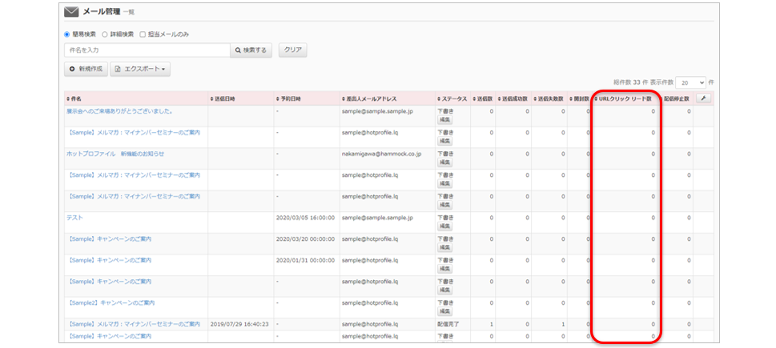Sort by URLクリック リード数 column

pyautogui.click(x=623, y=99)
